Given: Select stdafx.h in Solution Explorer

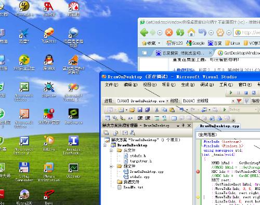Looking at the screenshot, I should (135, 156).
